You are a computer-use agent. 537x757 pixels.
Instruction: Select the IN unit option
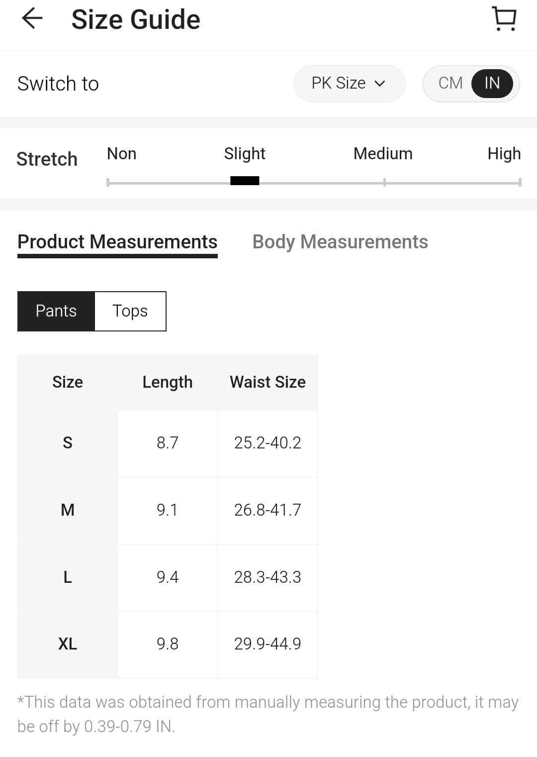point(492,83)
